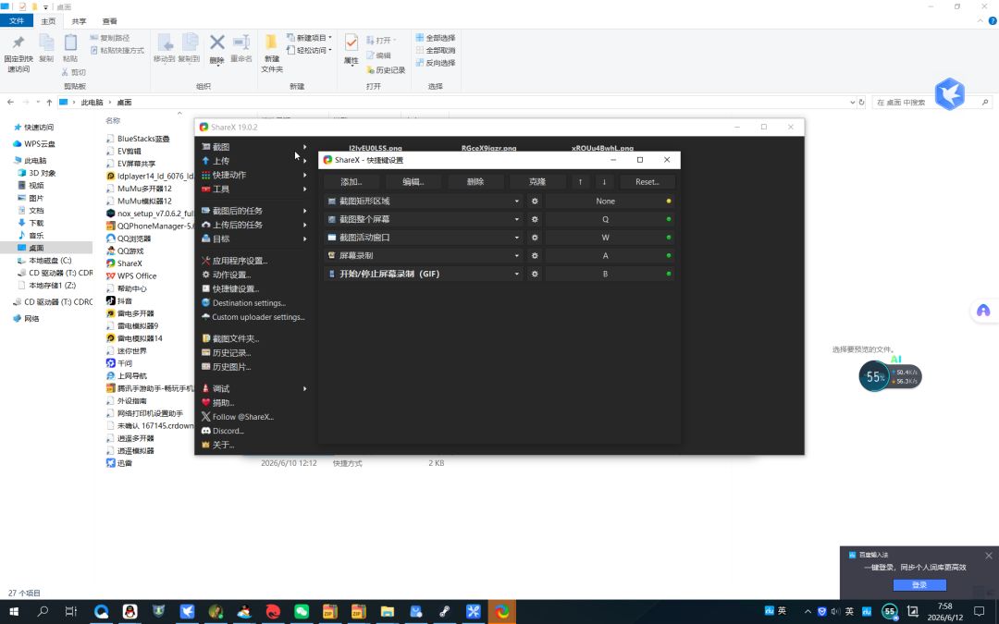
Task: Select 本地磁盘 (C:) in navigation pane
Action: [44, 261]
